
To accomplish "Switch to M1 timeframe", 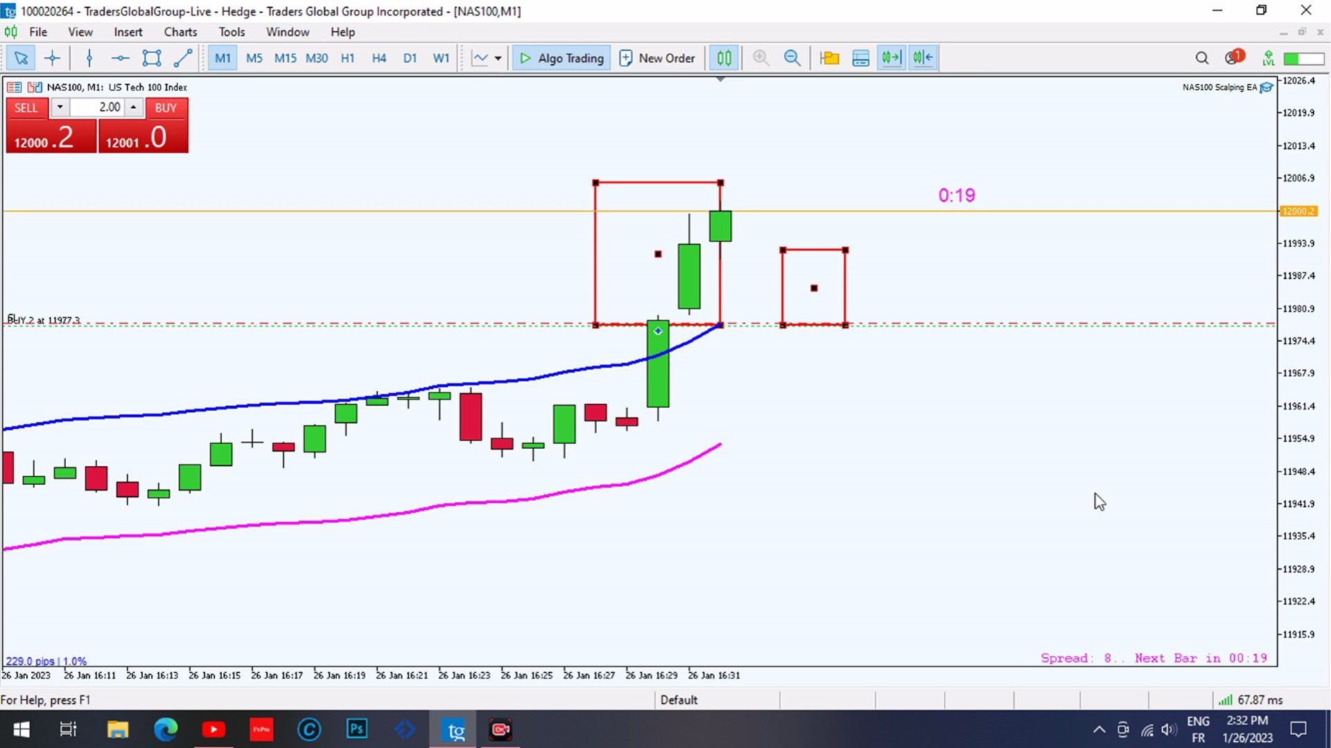I will 223,58.
